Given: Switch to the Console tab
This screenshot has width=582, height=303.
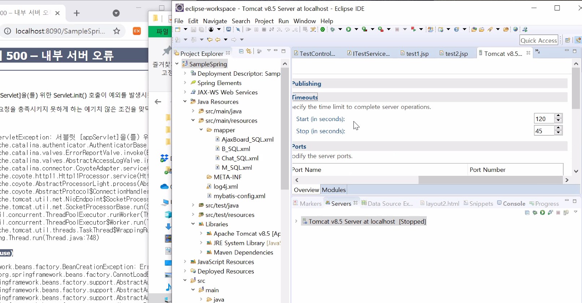Looking at the screenshot, I should [x=511, y=204].
